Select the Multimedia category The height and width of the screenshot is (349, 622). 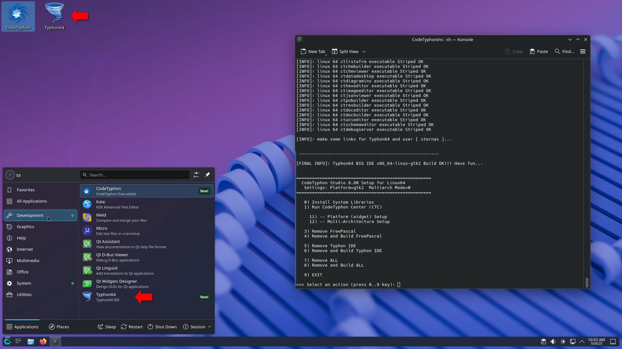point(40,260)
